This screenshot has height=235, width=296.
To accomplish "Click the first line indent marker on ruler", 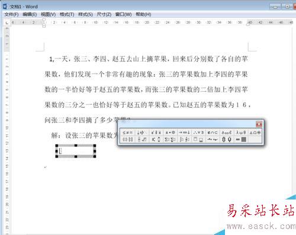I will pyautogui.click(x=44, y=20).
